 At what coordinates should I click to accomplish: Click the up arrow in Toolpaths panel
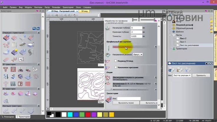pyautogui.click(x=34, y=28)
